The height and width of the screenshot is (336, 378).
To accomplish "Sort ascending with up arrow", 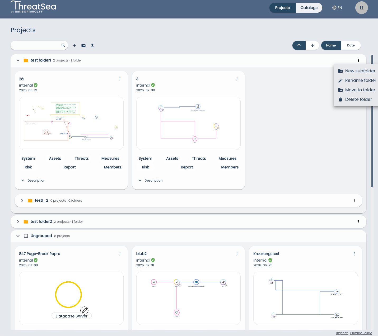I will [x=299, y=45].
